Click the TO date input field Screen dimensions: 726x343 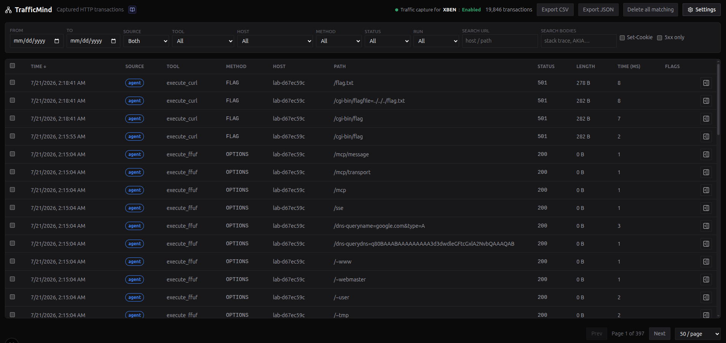point(93,41)
